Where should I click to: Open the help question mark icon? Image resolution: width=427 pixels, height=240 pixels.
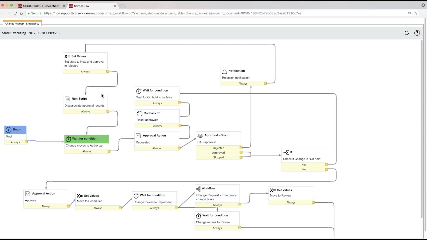(417, 33)
